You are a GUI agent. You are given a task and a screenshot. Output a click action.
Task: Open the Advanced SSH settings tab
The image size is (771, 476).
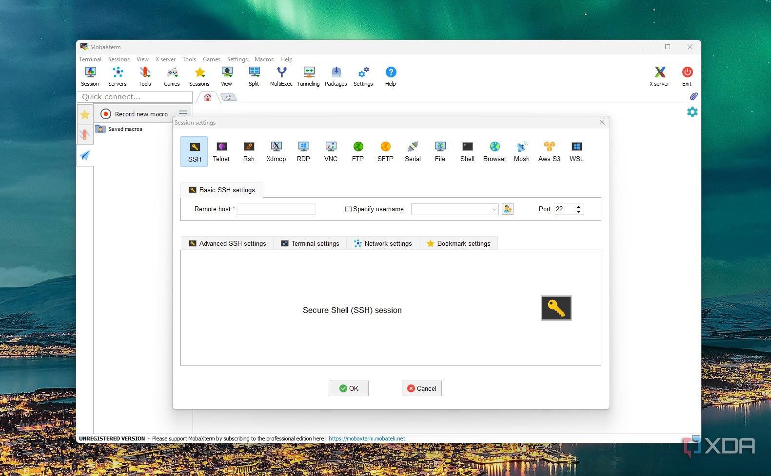click(x=227, y=243)
